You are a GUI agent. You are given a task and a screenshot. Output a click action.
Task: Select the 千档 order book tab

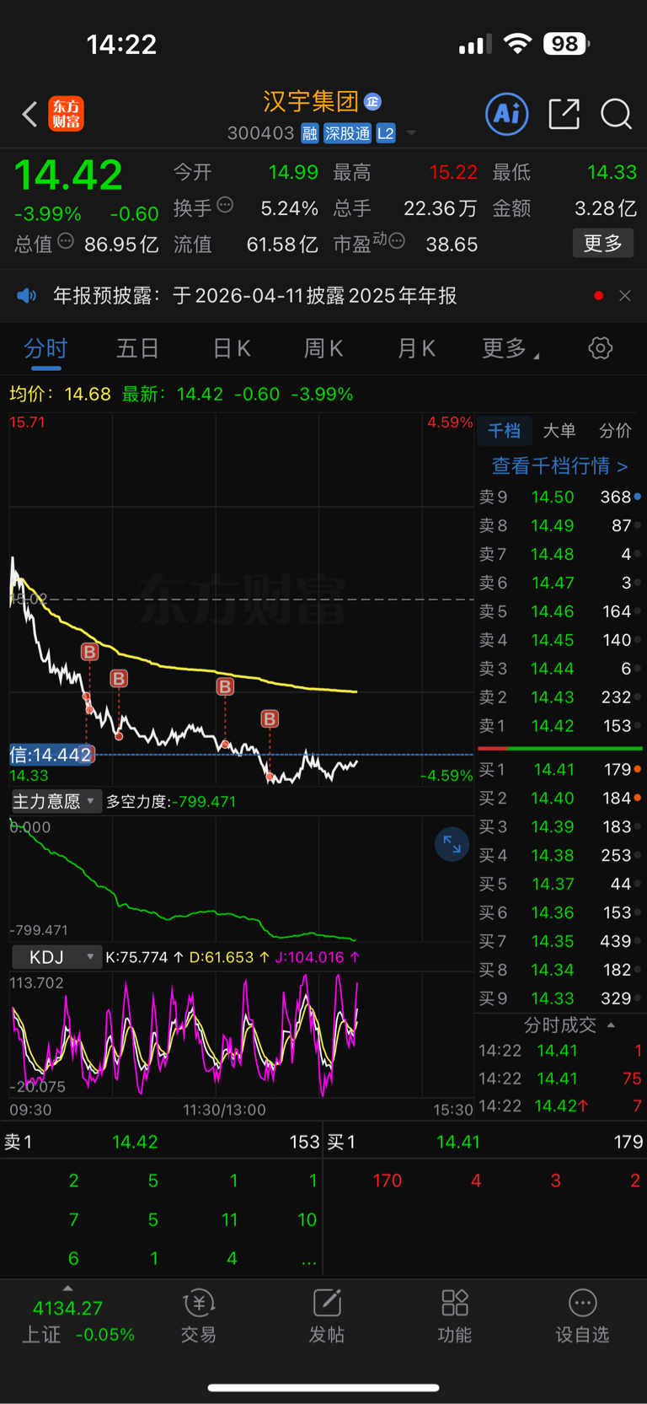[504, 431]
